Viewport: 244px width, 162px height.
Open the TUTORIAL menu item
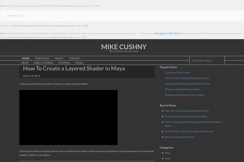[64, 63]
